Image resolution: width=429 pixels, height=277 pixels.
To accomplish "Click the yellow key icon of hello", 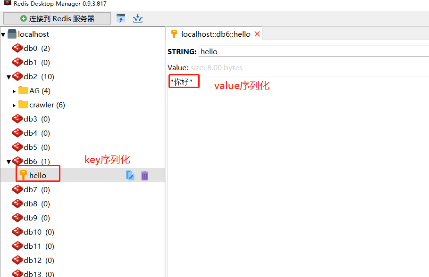I will (x=22, y=175).
